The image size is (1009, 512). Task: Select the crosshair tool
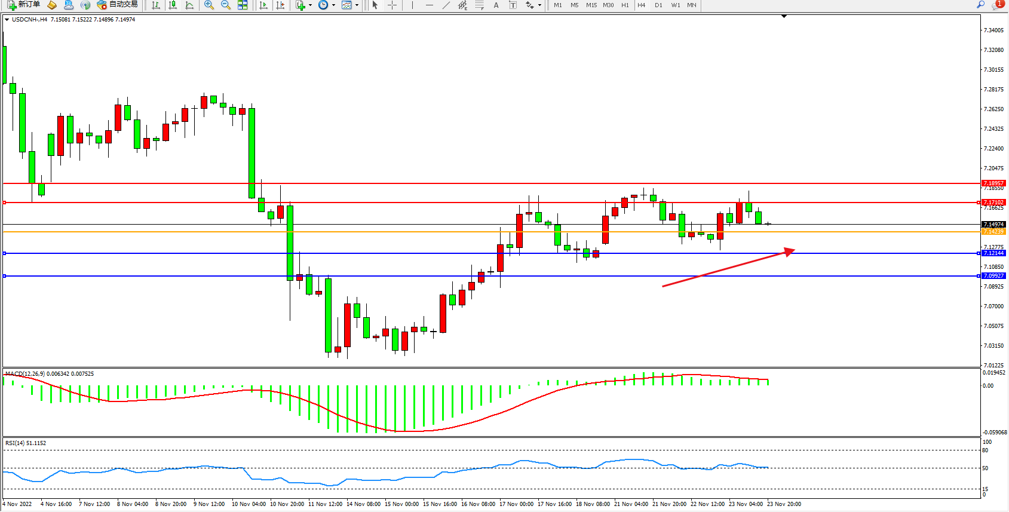tap(392, 5)
